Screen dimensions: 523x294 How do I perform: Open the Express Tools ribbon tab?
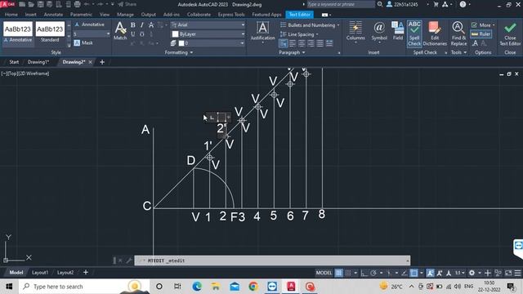point(231,15)
